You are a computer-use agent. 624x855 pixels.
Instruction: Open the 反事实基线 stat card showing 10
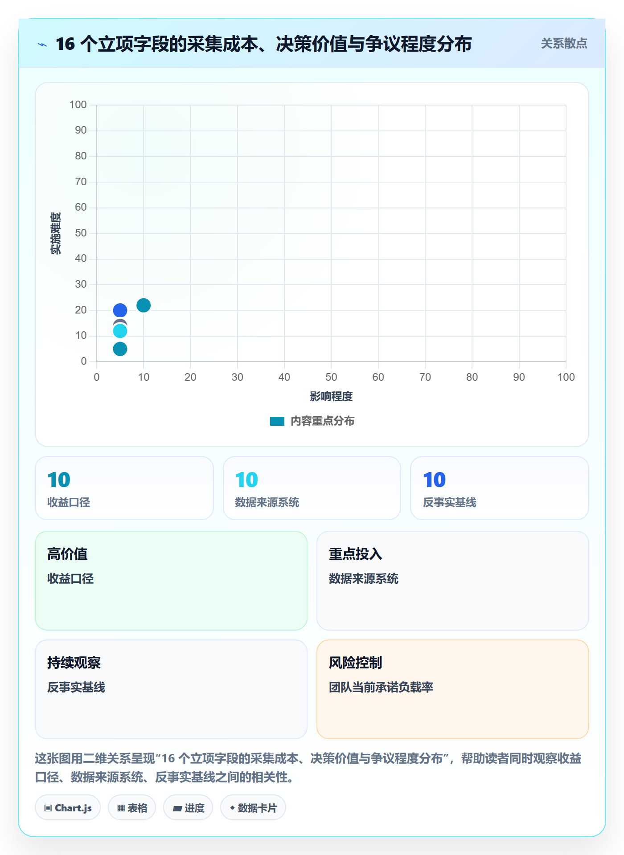[x=500, y=488]
